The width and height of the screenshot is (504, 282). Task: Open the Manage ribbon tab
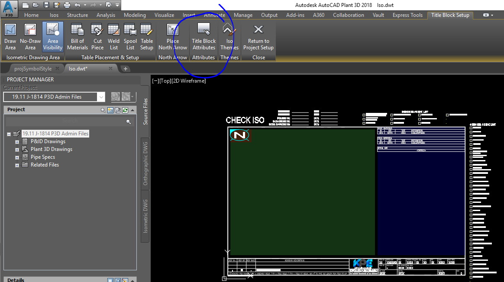[243, 15]
